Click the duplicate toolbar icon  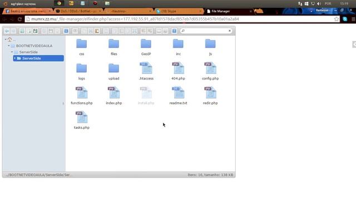(x=115, y=31)
